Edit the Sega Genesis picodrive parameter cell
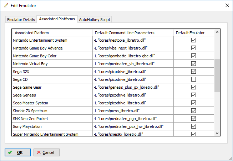233x161 pixels. tap(133, 95)
